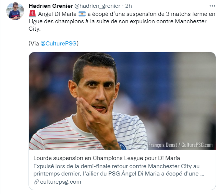Select the Hadrien Grenier display name
Viewport: 219px width, 194px height.
pos(51,6)
